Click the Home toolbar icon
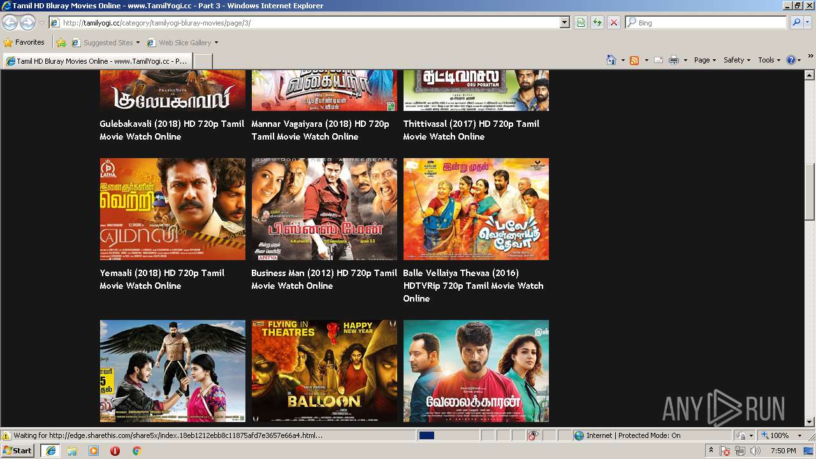 [x=611, y=60]
